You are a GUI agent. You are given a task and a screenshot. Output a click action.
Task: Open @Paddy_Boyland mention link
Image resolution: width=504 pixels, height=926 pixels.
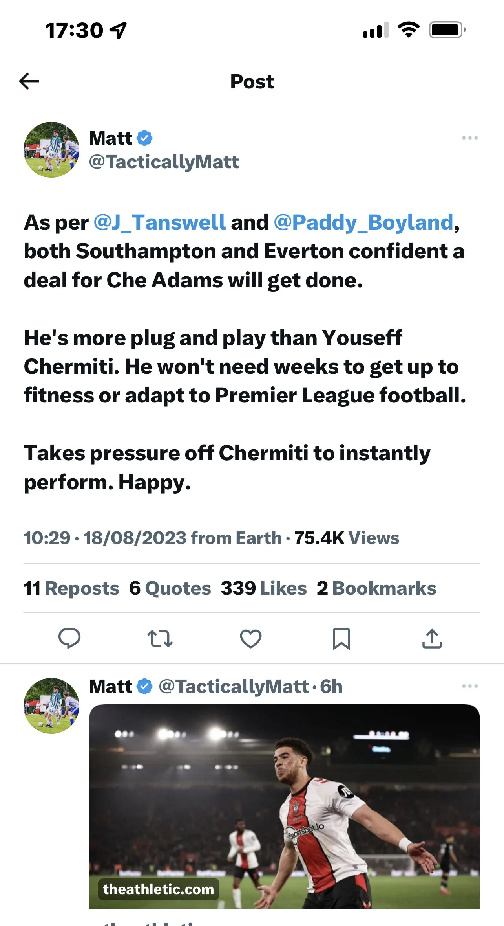pyautogui.click(x=363, y=222)
